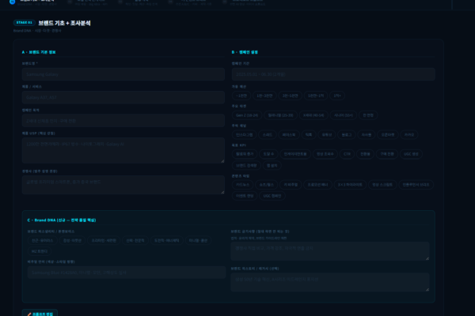Select the 프리미엄·세련된 personality chip
Screen dimensions: 475x316
(104, 241)
